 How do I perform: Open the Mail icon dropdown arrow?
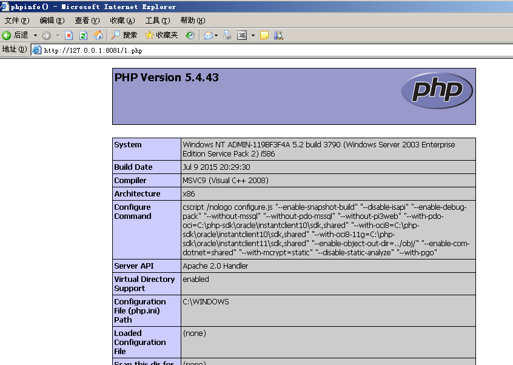click(x=215, y=35)
